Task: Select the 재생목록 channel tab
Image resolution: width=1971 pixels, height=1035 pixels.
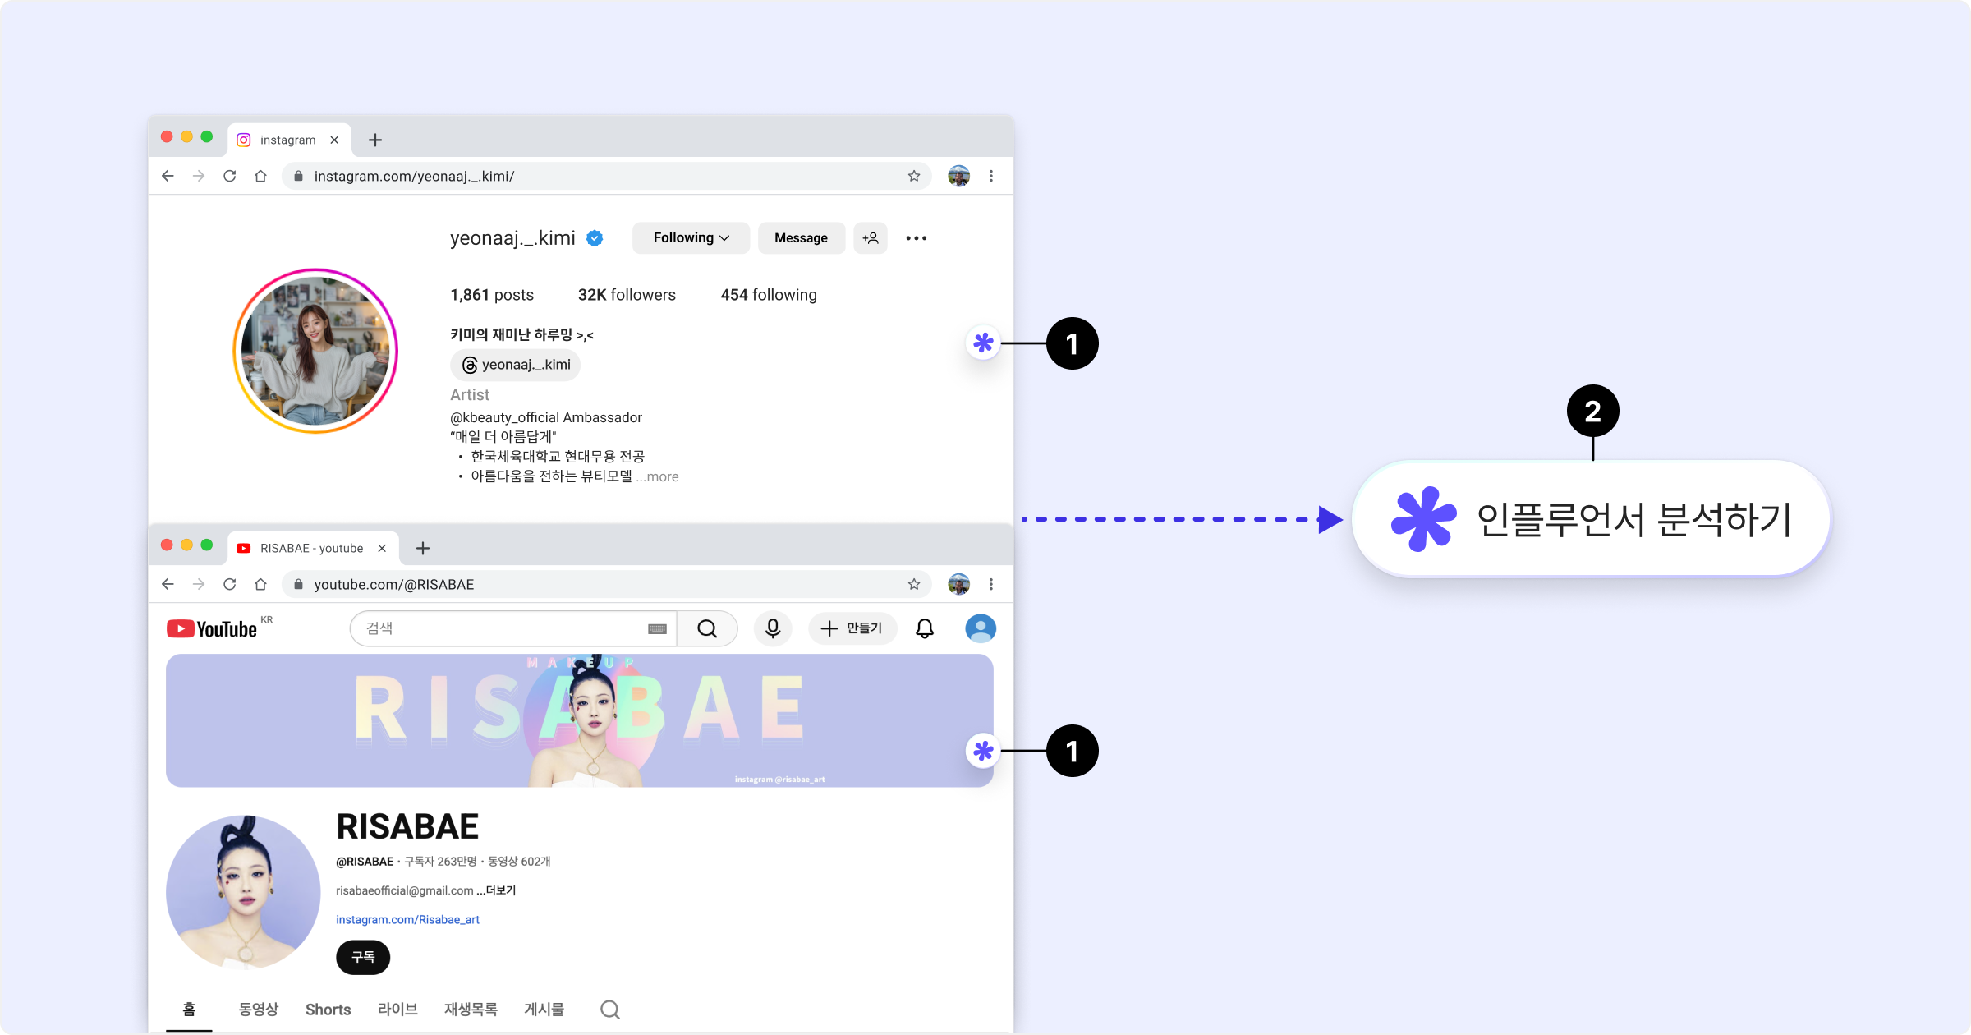Action: [x=471, y=1010]
